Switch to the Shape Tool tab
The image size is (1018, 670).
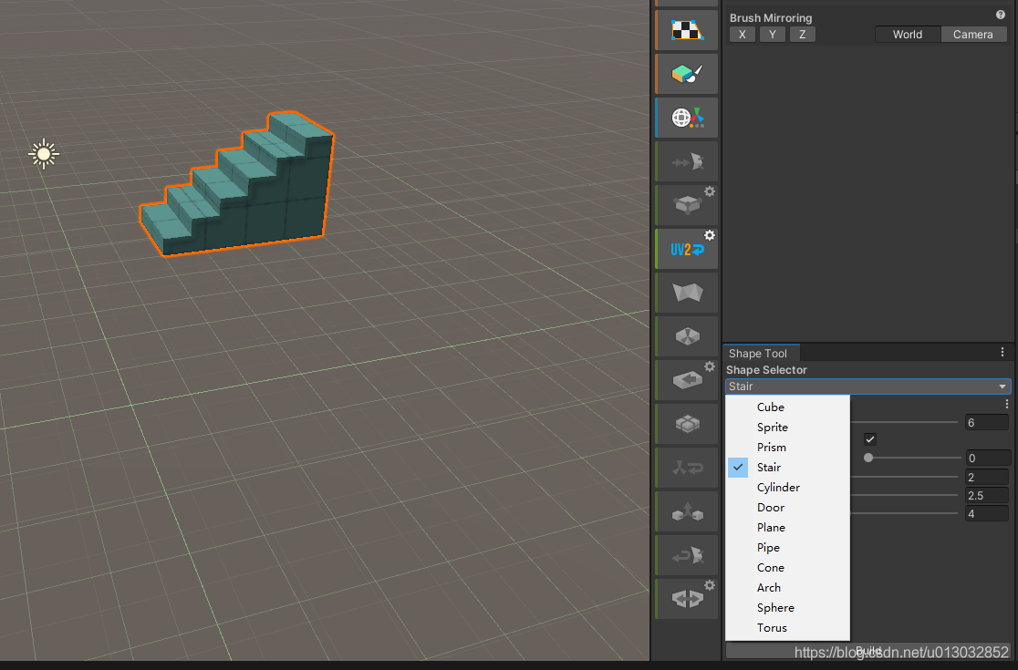(x=761, y=353)
